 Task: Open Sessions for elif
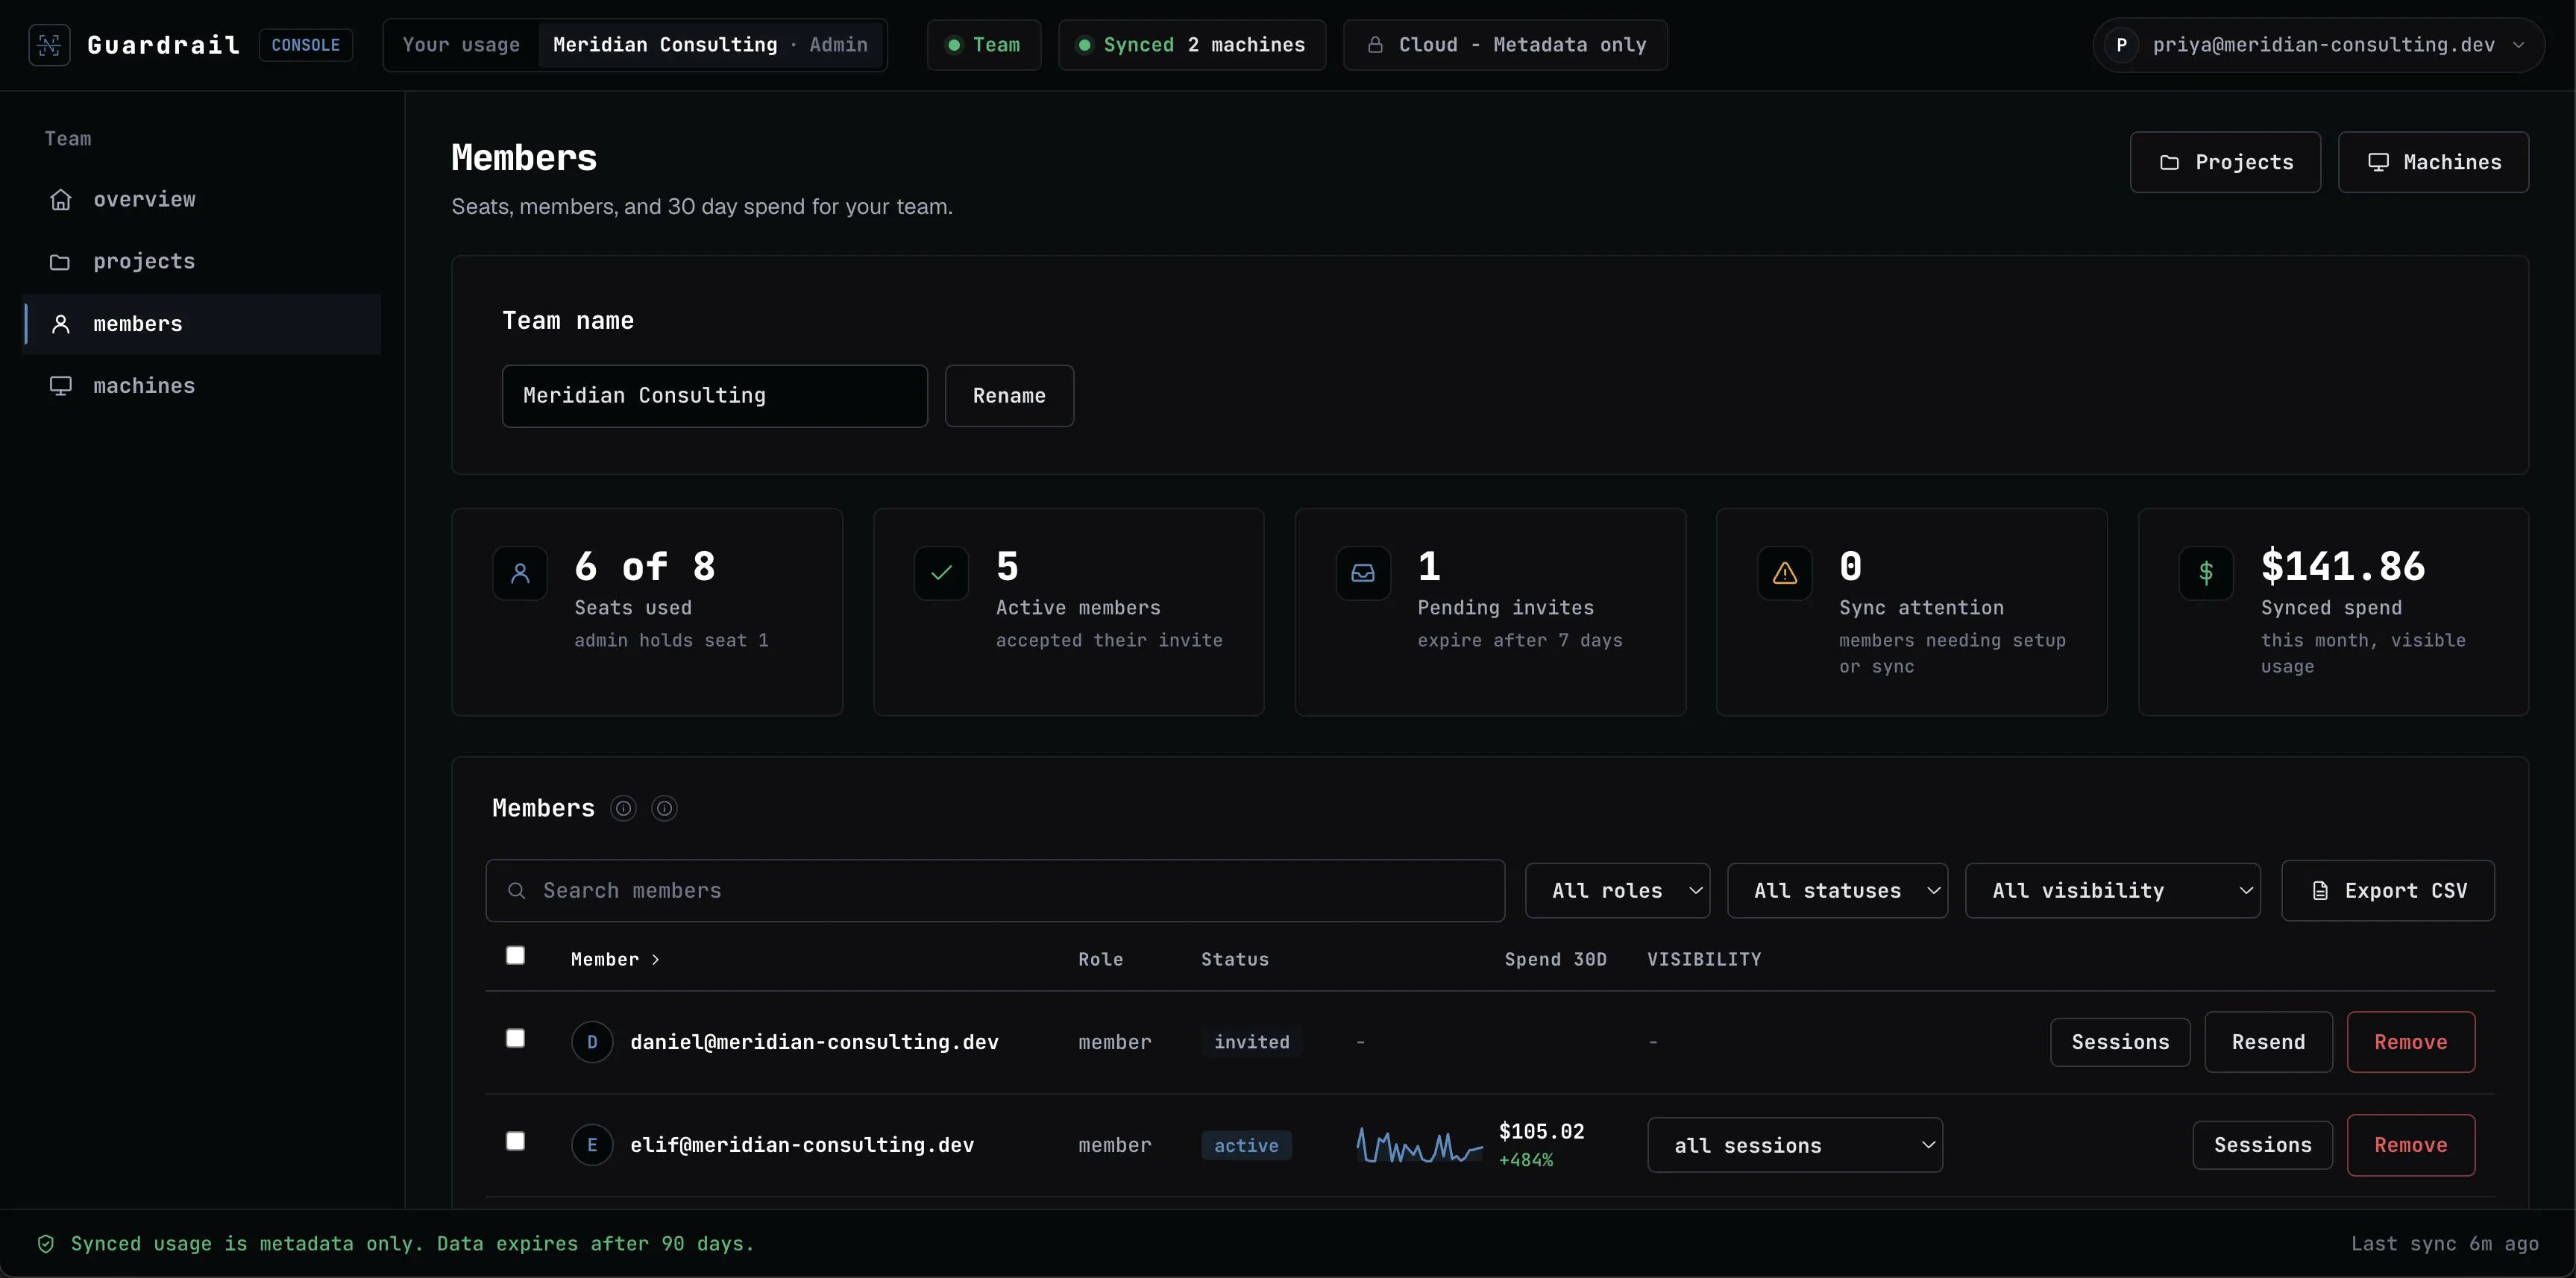click(x=2262, y=1146)
